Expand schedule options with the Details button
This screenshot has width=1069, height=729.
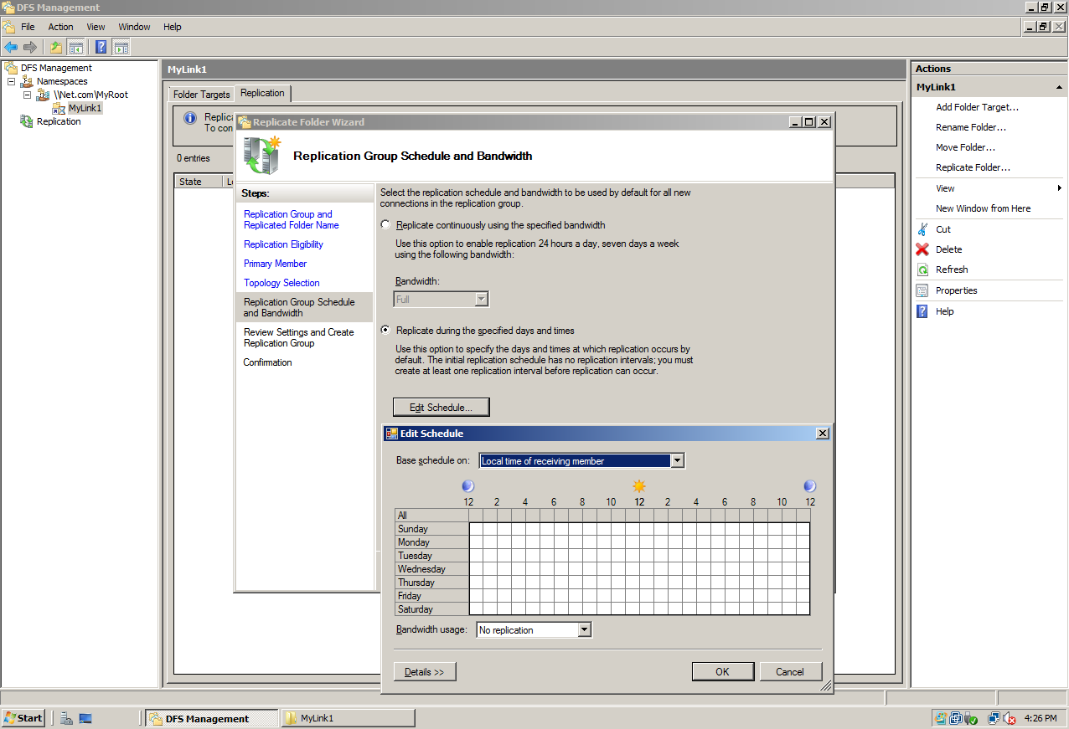424,671
